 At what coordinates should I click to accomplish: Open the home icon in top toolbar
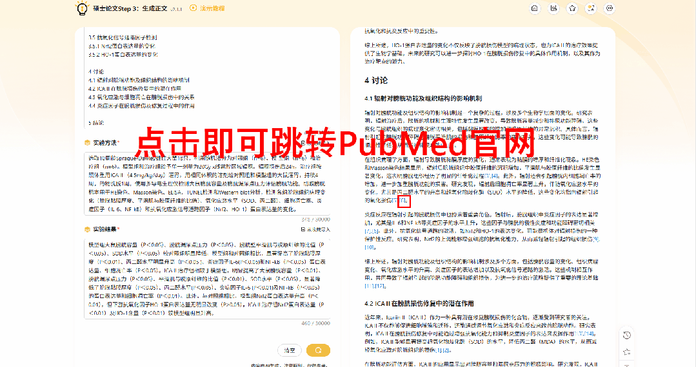tap(535, 8)
